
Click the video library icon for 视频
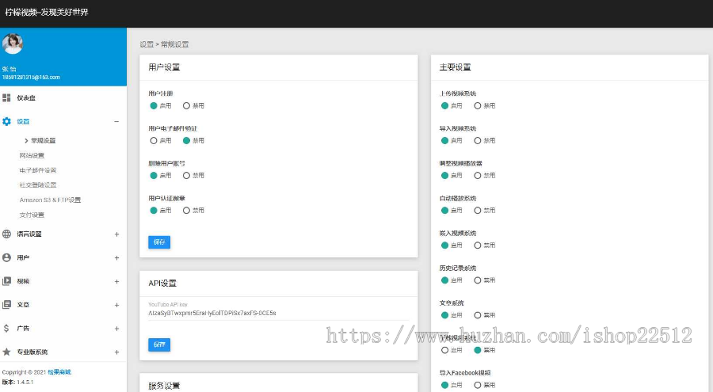(6, 281)
